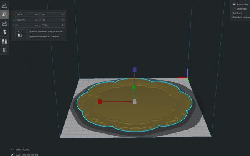Enable the Ridimensionamento aggancio checkbox
Image resolution: width=250 pixels, height=156 pixels.
coord(28,31)
